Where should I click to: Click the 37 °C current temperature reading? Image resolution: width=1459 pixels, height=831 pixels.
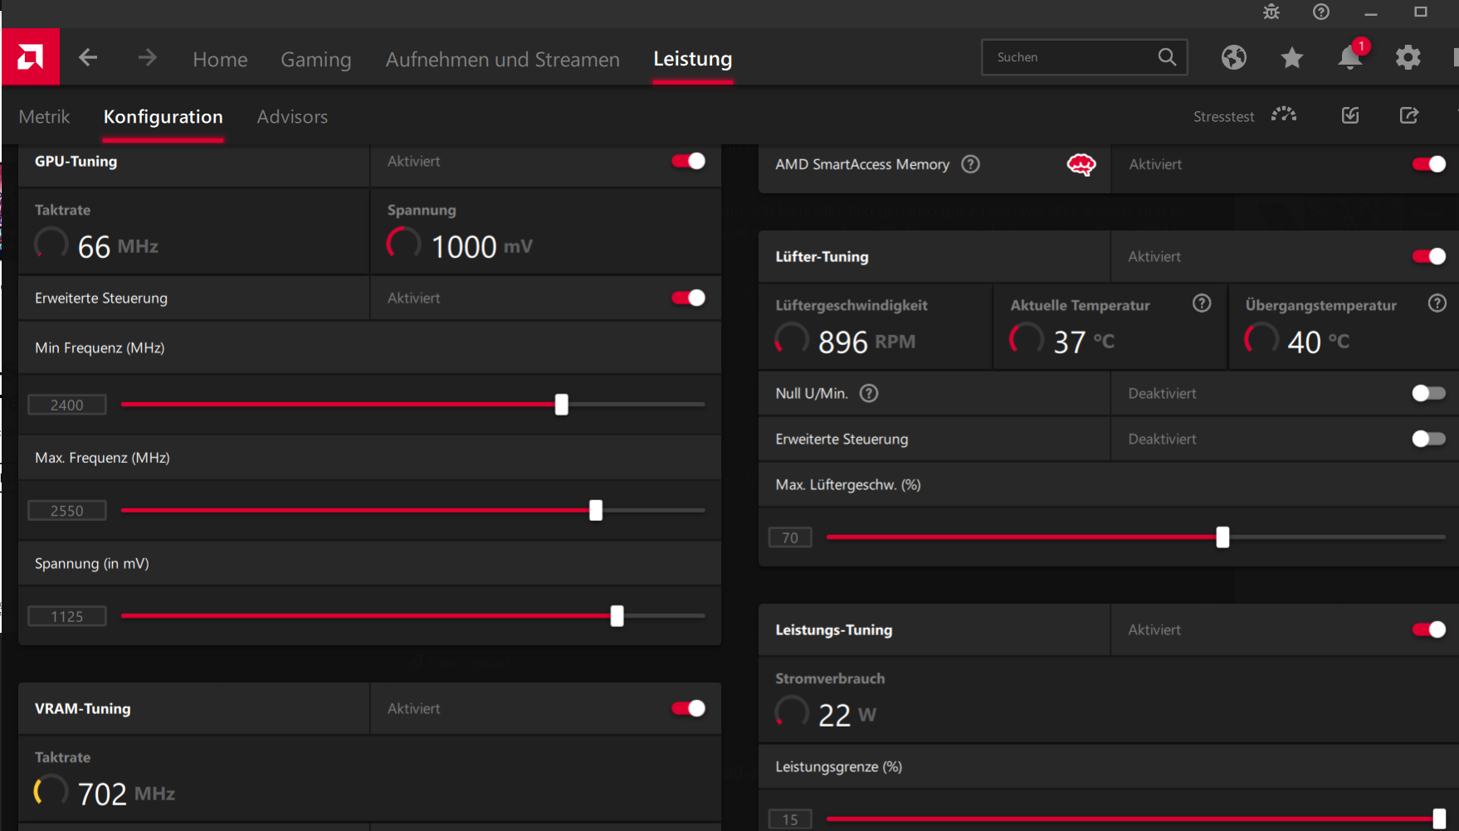[x=1084, y=342]
